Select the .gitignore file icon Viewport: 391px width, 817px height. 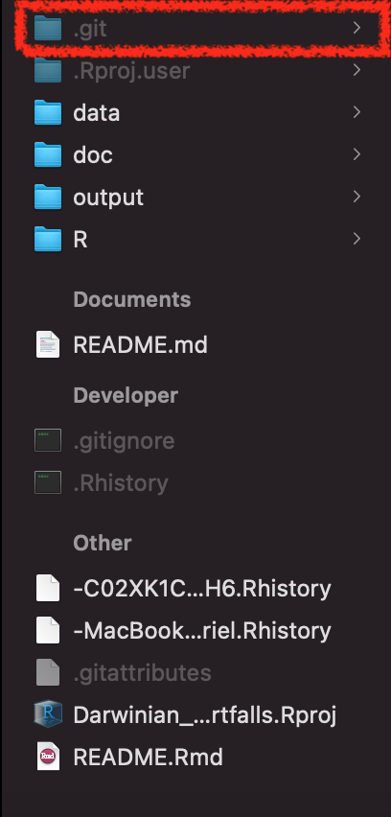(x=48, y=440)
